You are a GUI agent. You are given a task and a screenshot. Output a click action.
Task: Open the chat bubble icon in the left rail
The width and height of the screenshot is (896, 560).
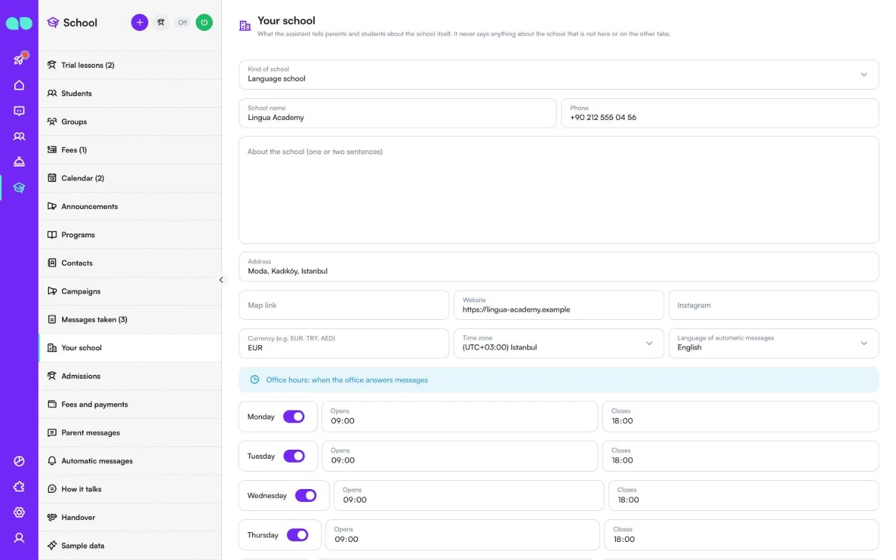tap(19, 111)
